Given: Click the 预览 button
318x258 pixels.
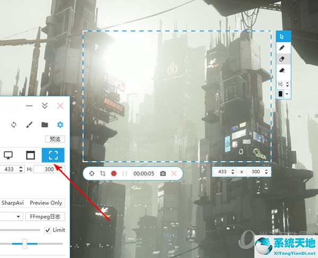Looking at the screenshot, I should click(x=55, y=139).
